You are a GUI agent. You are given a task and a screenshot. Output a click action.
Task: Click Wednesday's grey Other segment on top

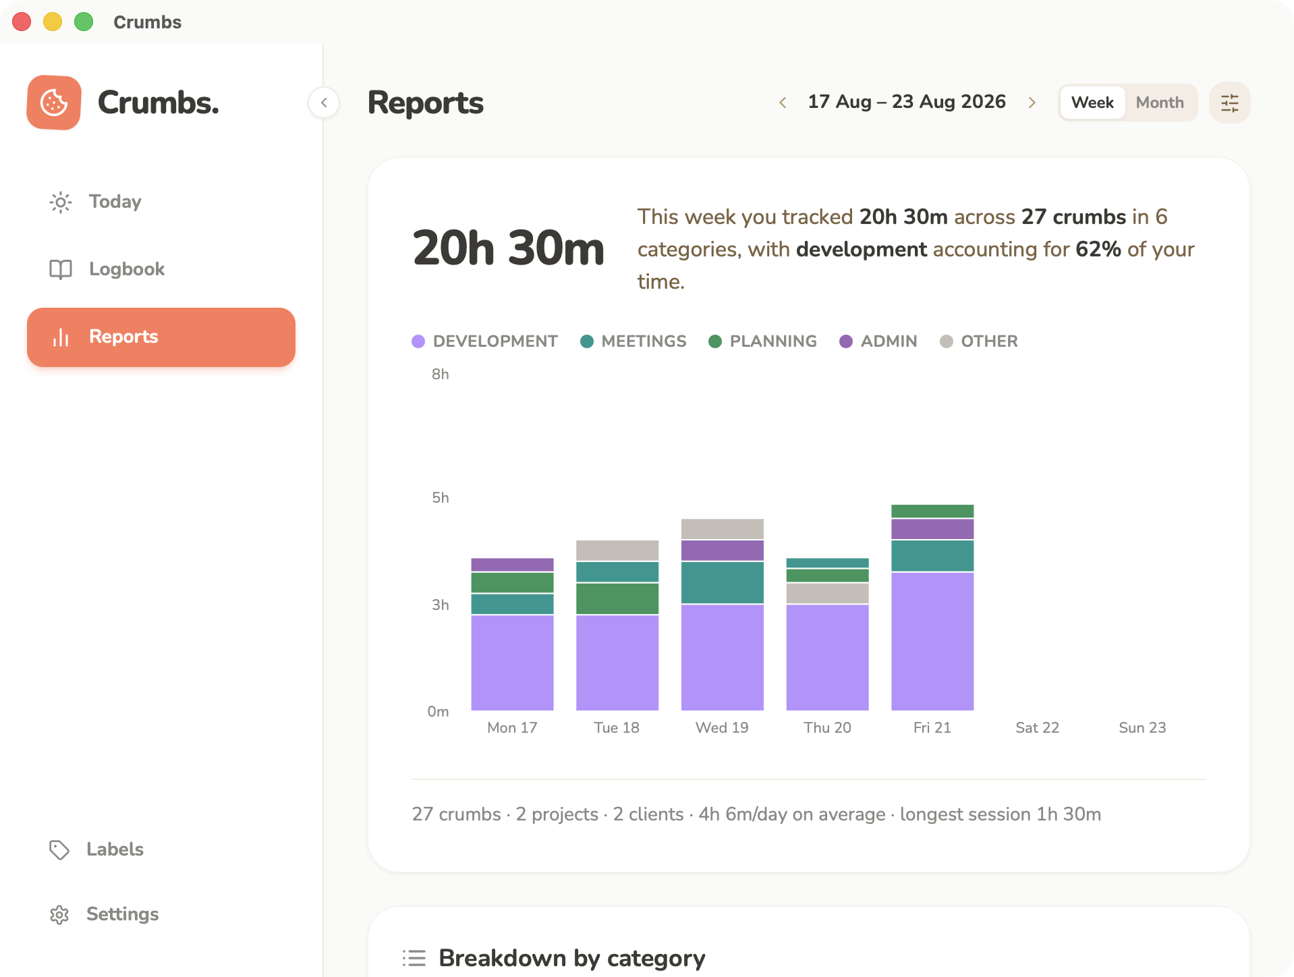pos(723,529)
